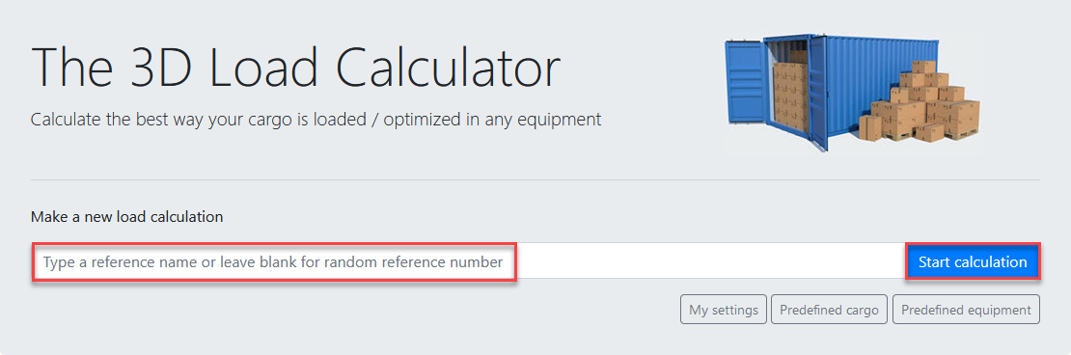Screen dimensions: 1071x355
Task: Open the Predefined cargo list
Action: [x=829, y=310]
